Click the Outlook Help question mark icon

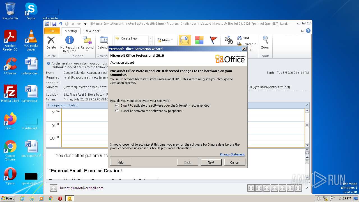click(308, 31)
